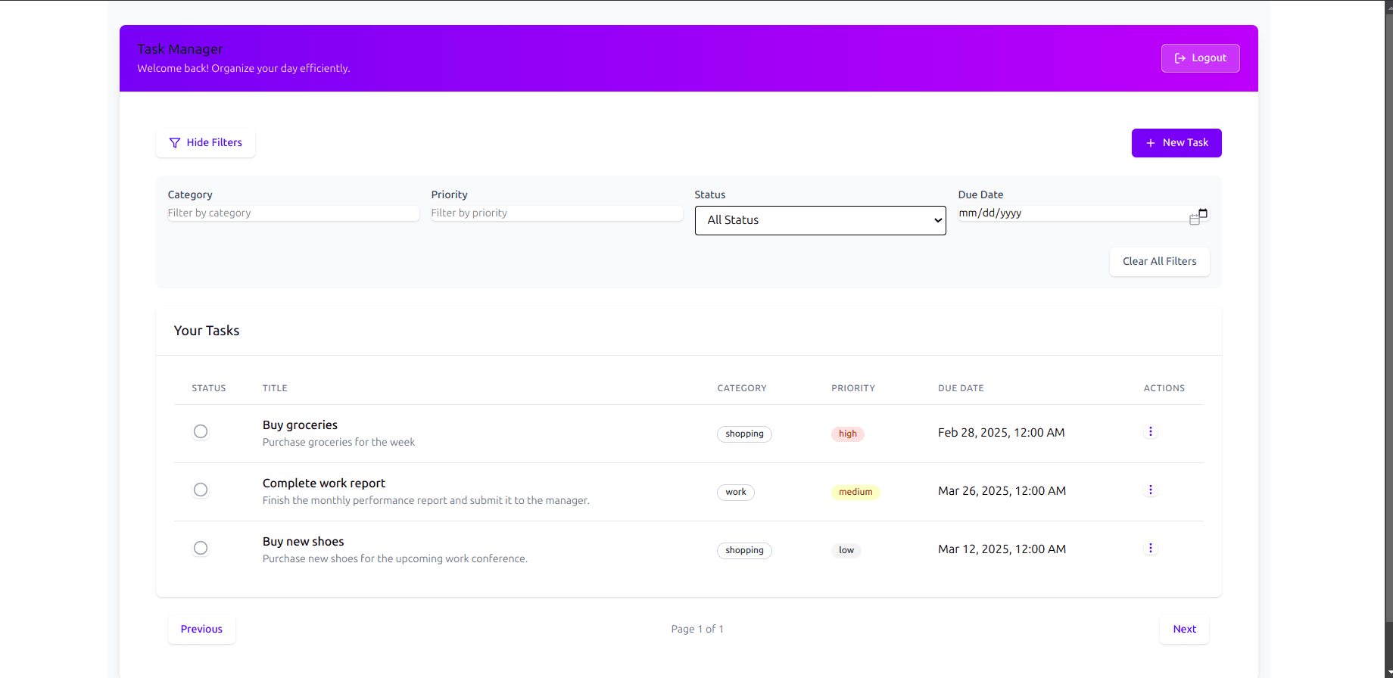Image resolution: width=1393 pixels, height=678 pixels.
Task: Focus the Filter by category field
Action: point(293,213)
